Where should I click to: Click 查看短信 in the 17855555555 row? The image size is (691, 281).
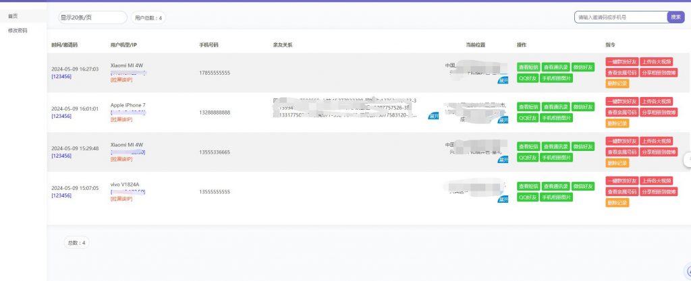point(528,67)
